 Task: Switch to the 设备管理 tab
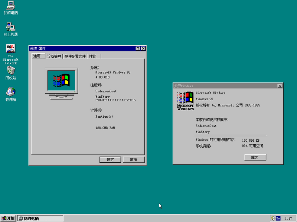click(x=54, y=57)
